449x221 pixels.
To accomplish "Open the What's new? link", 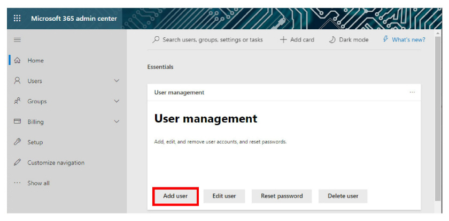I will coord(408,39).
